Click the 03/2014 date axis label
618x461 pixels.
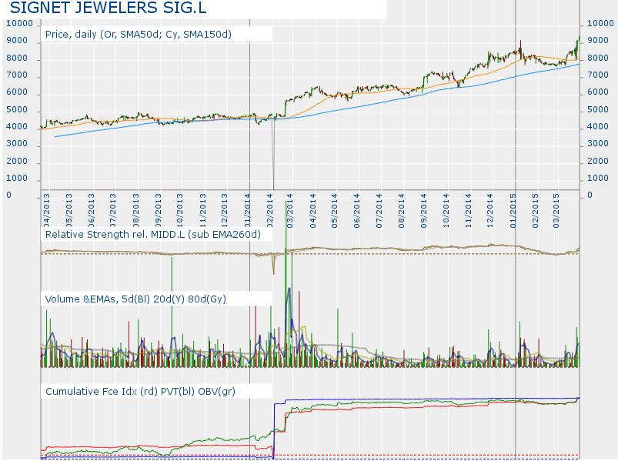click(290, 211)
